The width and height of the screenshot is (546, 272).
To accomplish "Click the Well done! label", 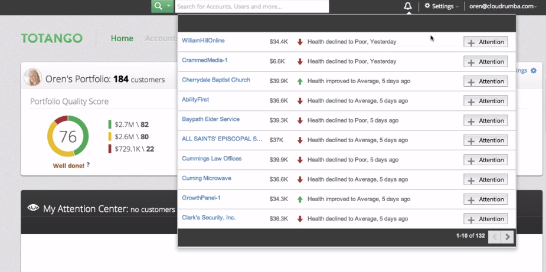I will 68,166.
